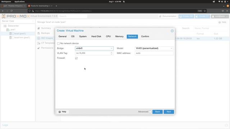Screen dimensions: 230x129
Task: Click Create VM in the header
Action: point(186,16)
